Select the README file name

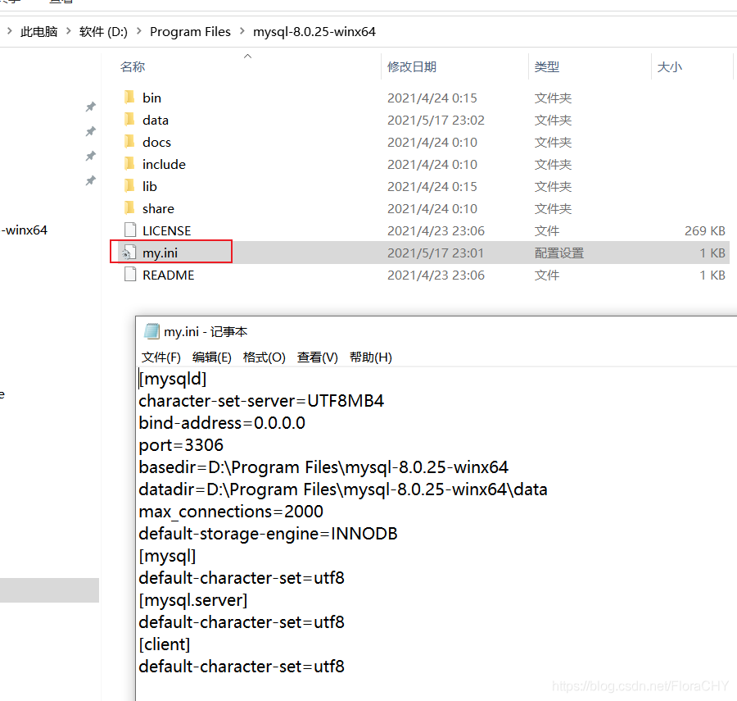[x=168, y=275]
